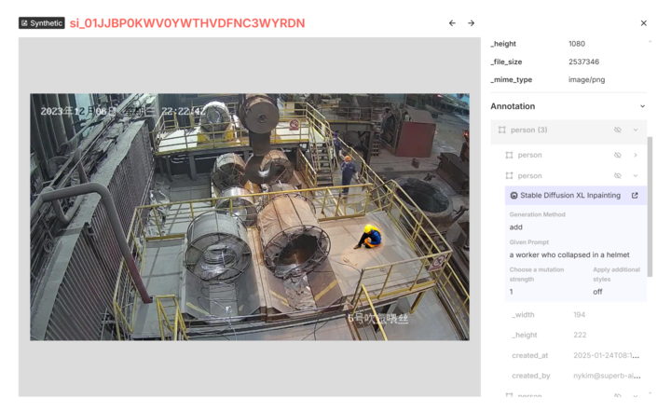Click the Stable Diffusion XL Inpainting label

click(x=570, y=195)
